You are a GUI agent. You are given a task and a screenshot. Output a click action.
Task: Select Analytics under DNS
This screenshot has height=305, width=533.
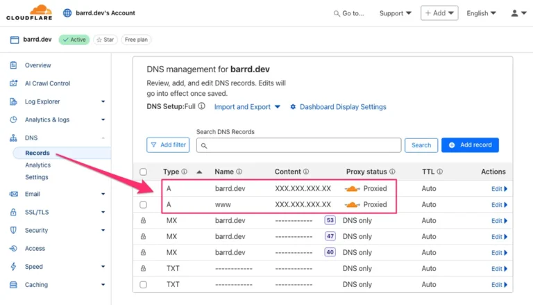point(37,165)
